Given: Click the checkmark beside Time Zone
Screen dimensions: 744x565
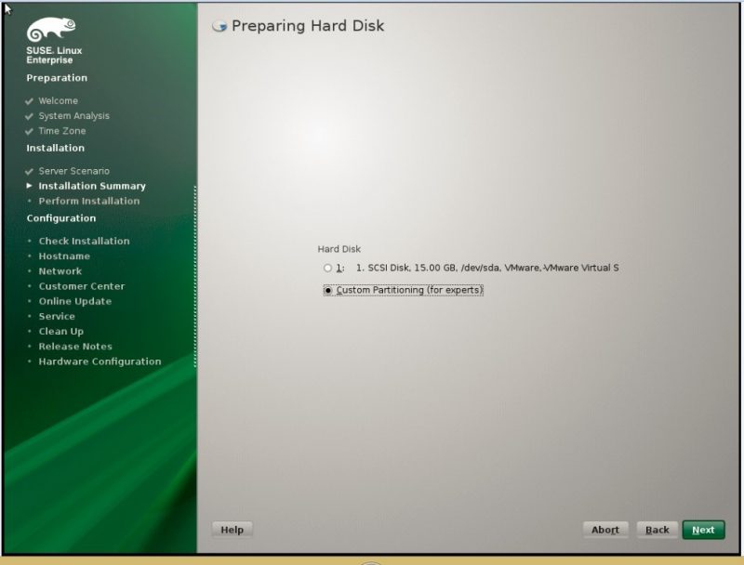Looking at the screenshot, I should tap(30, 131).
